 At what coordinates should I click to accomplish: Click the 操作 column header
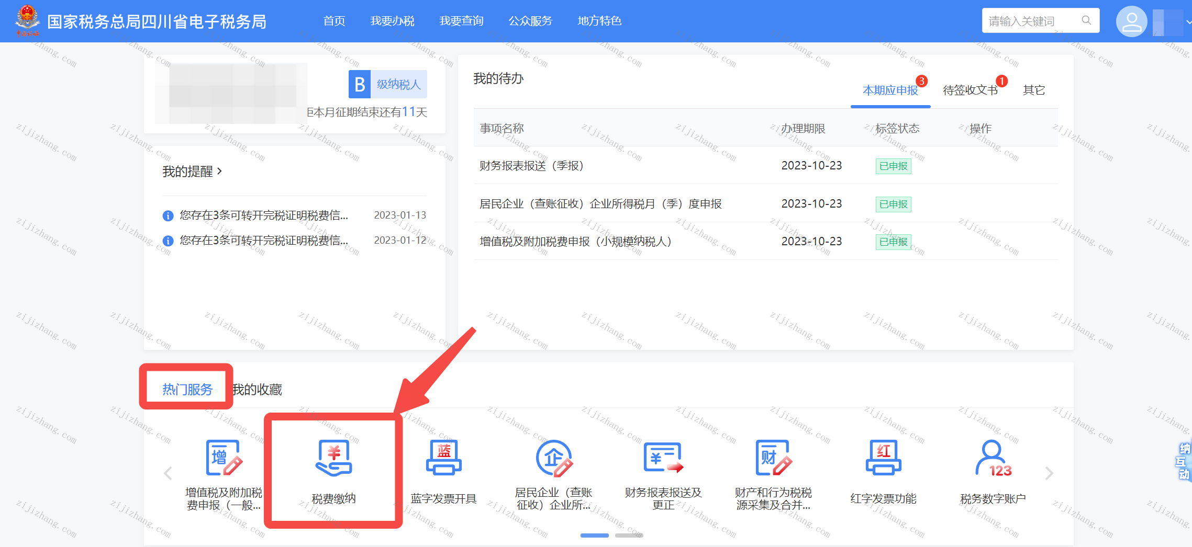(x=981, y=129)
